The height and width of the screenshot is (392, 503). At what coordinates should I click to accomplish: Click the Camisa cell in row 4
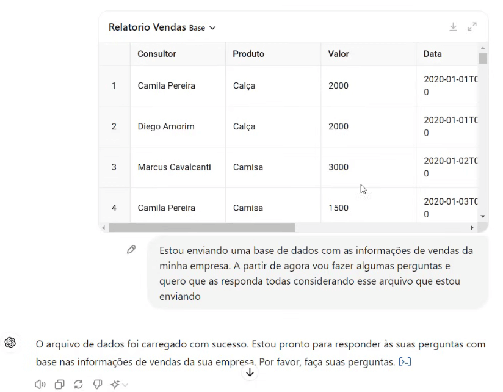[273, 205]
